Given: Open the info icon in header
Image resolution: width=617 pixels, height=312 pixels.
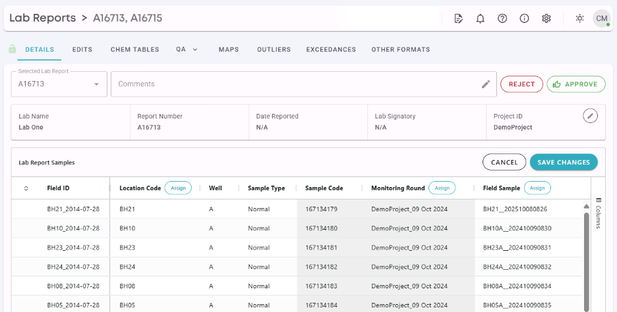Looking at the screenshot, I should [x=525, y=18].
